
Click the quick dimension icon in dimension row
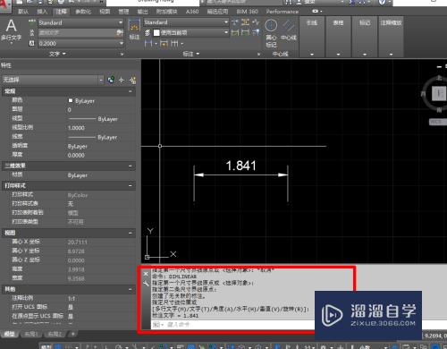164,44
